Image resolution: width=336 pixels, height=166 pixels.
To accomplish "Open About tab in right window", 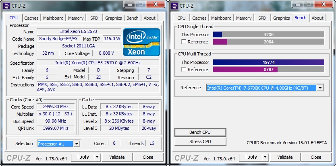I will 317,18.
